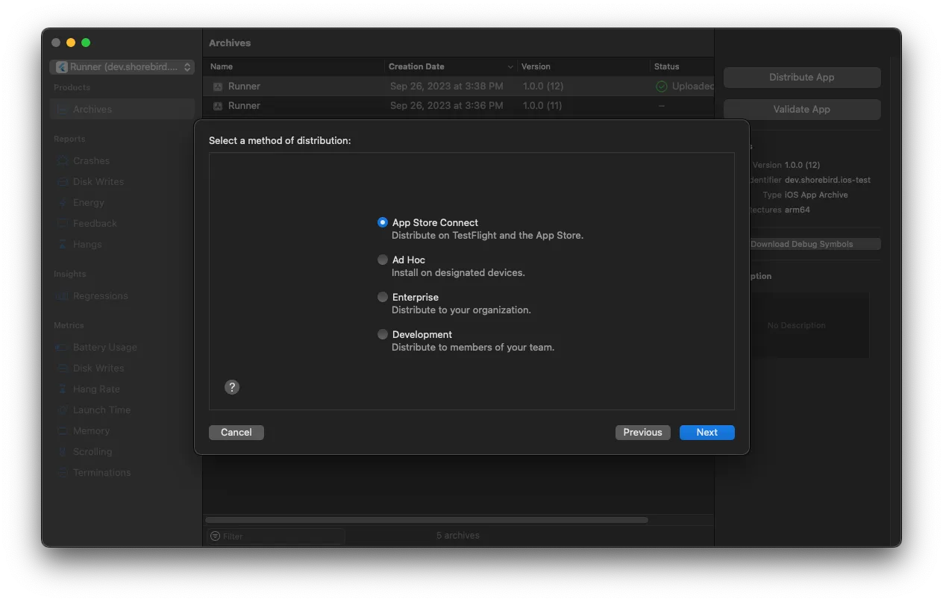Open the Hangs report
Screen dimensions: 943x602
tap(88, 244)
